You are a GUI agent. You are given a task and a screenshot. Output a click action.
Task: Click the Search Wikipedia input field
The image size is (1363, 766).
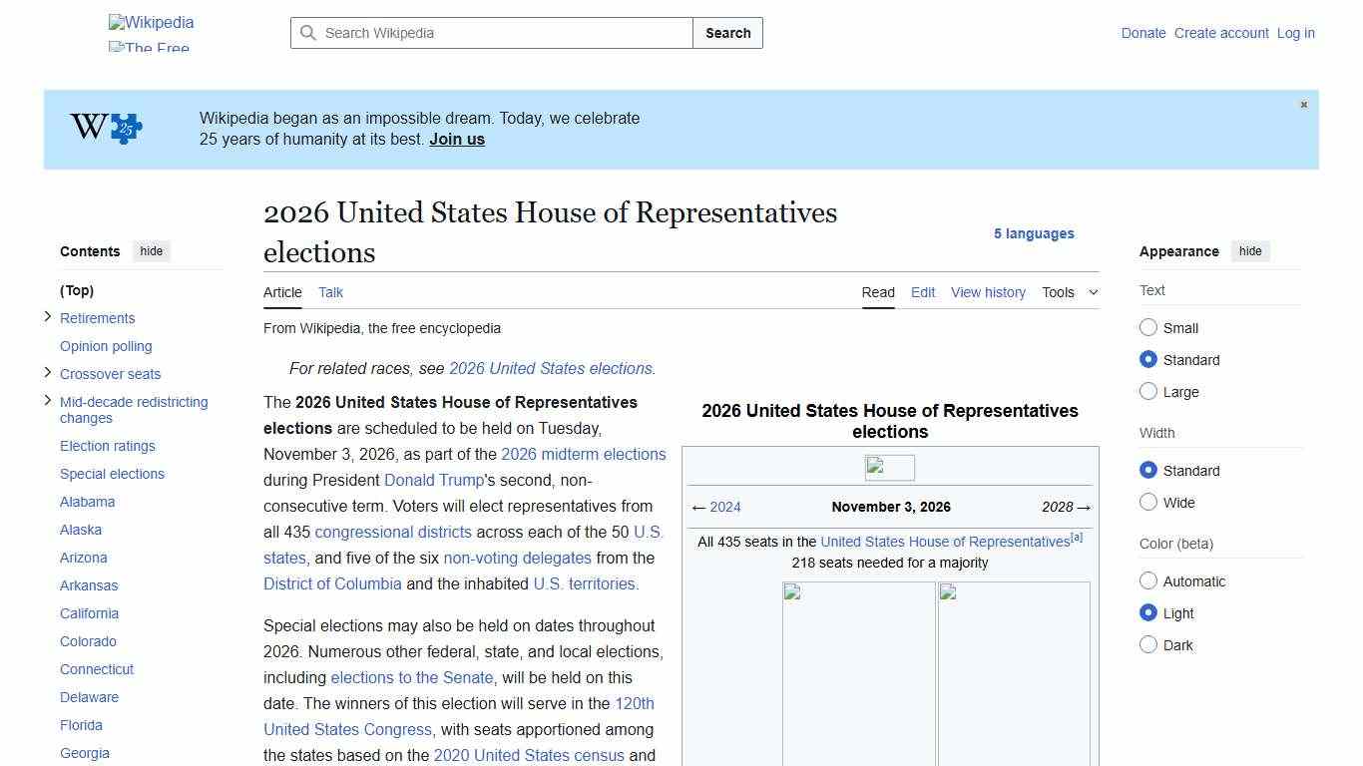point(489,33)
